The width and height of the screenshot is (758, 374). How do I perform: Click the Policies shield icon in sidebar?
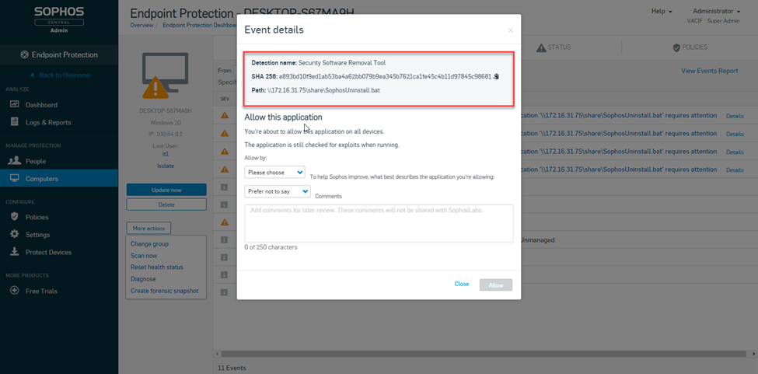tap(15, 217)
